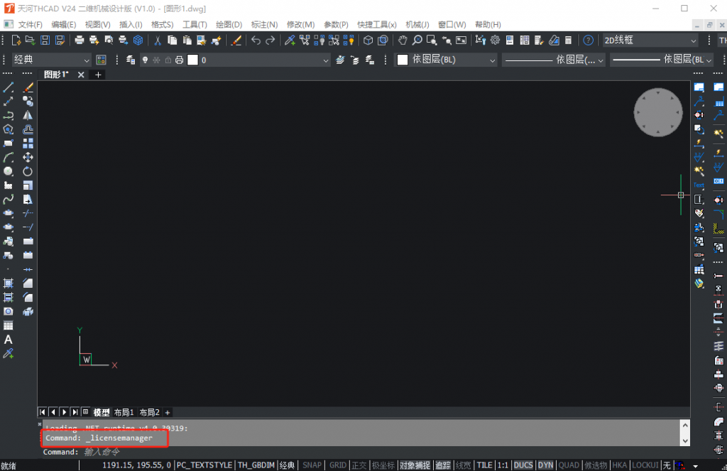
Task: Open the layer list dropdown showing 0
Action: tap(263, 60)
